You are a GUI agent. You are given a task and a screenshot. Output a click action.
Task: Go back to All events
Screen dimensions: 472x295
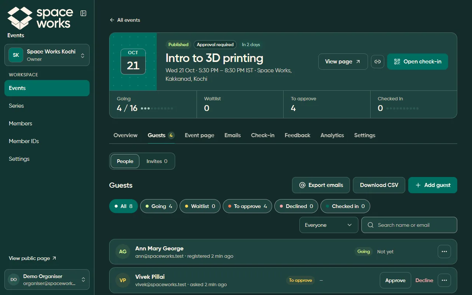coord(125,20)
